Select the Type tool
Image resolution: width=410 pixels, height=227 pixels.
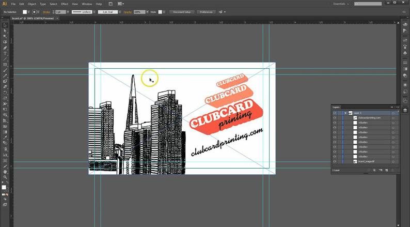click(x=5, y=54)
